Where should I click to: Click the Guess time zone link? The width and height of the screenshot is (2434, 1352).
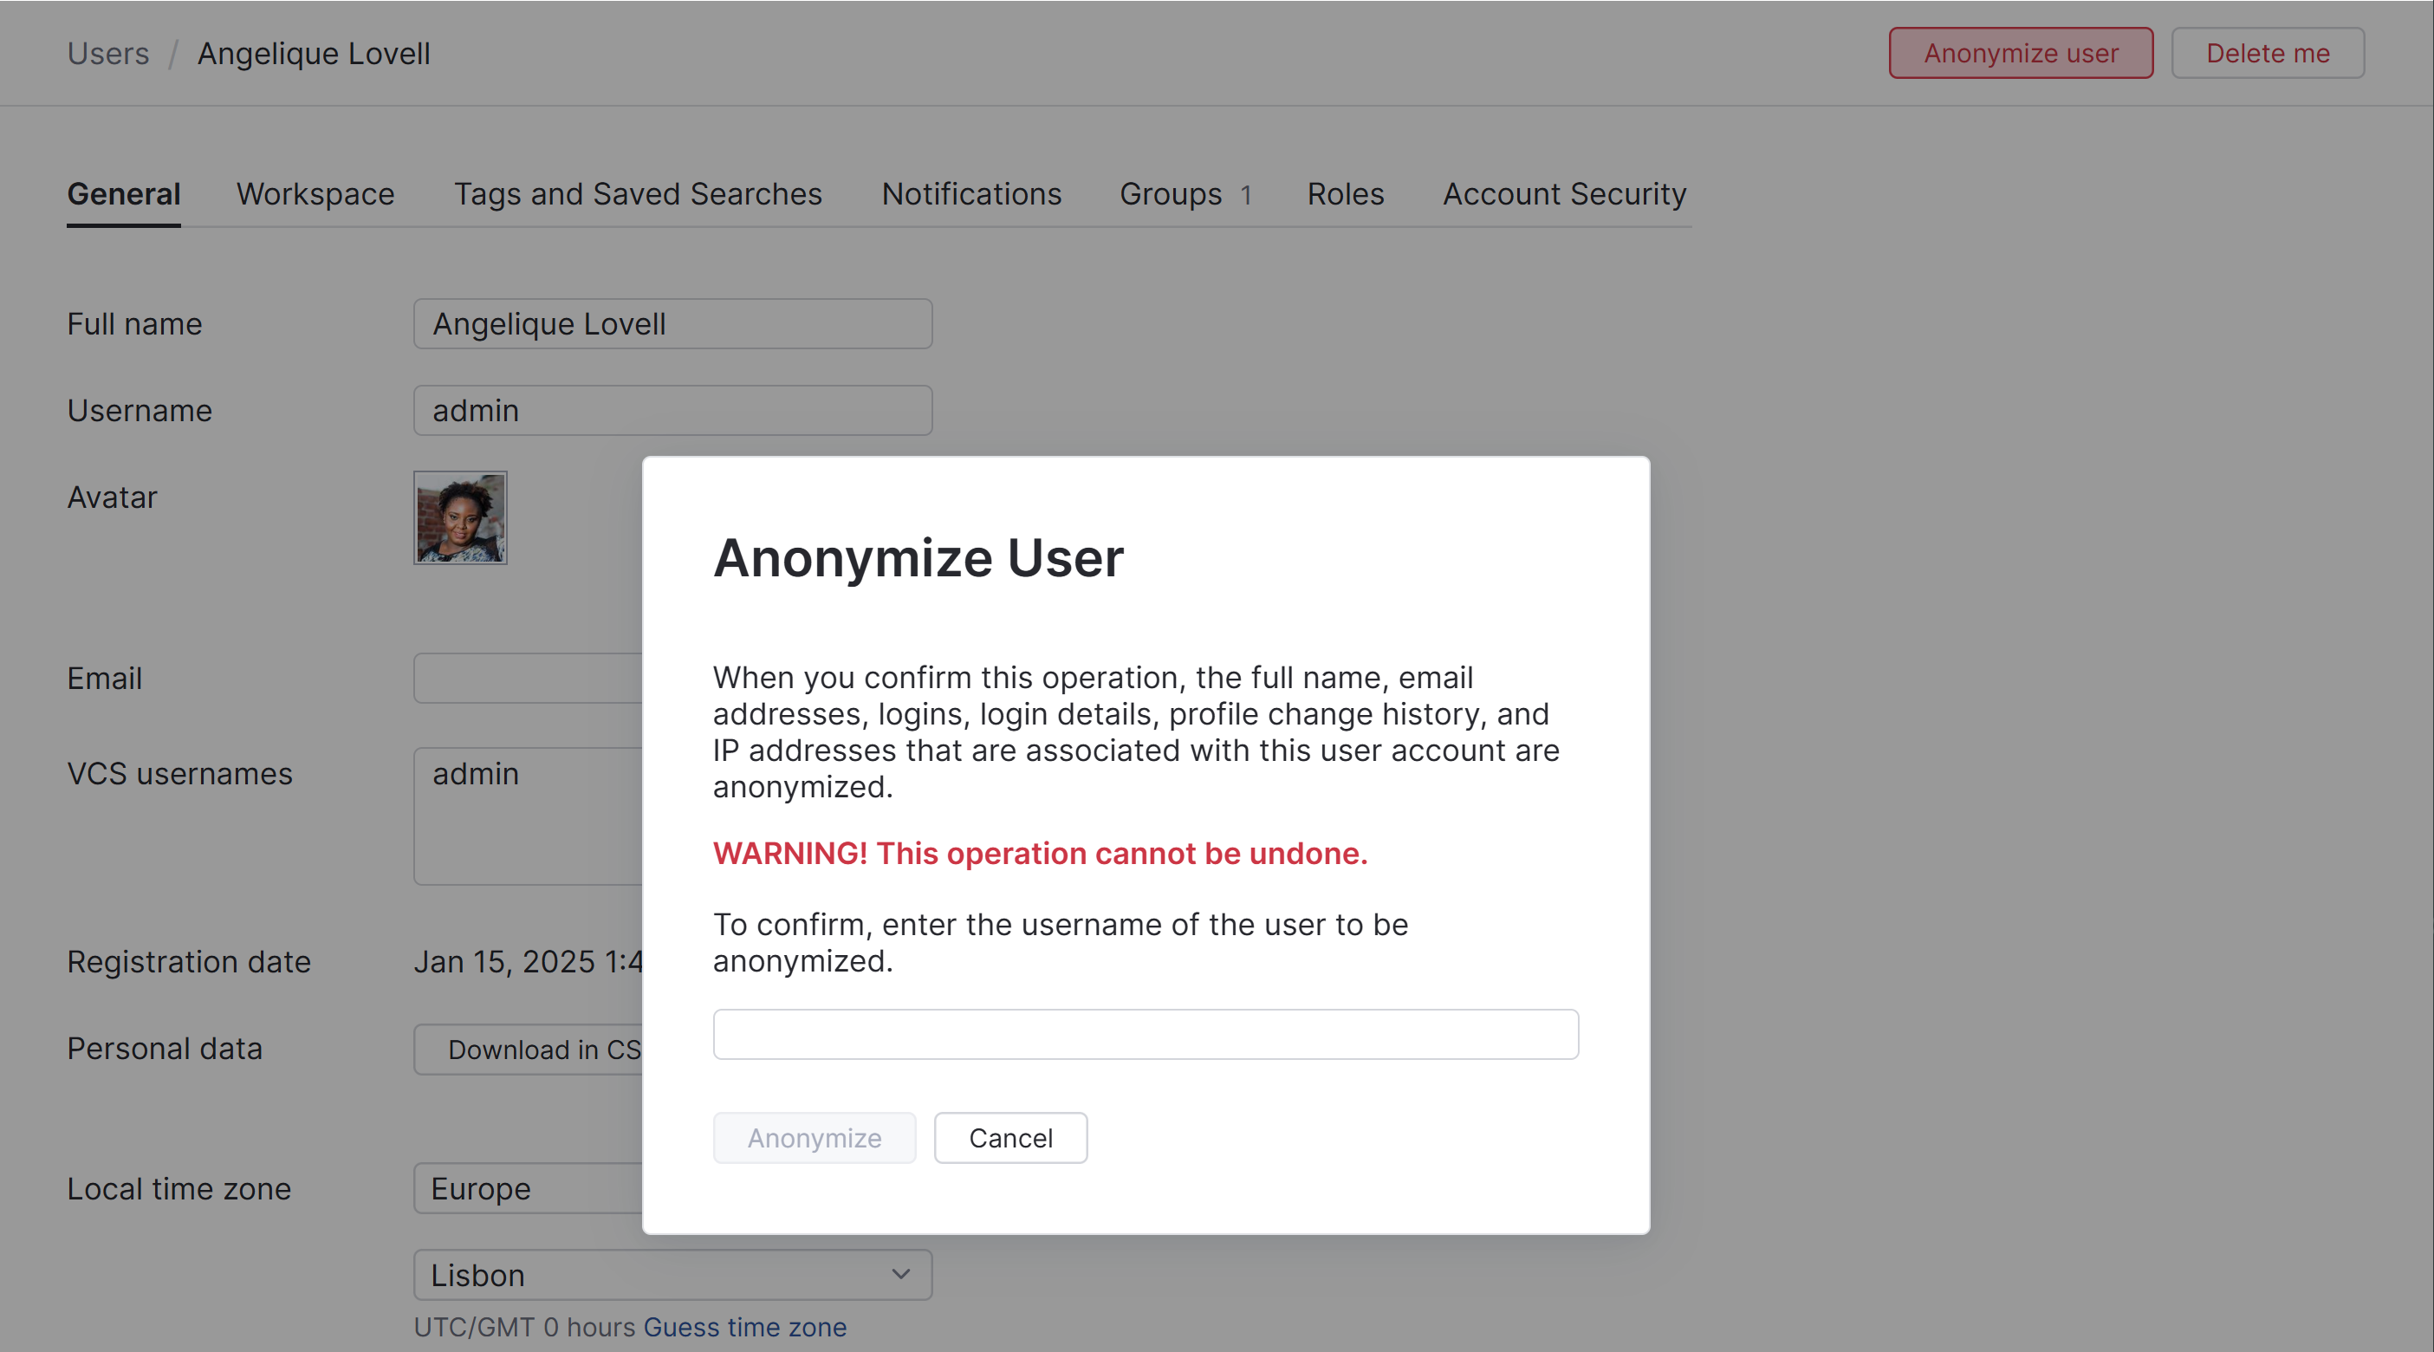744,1327
